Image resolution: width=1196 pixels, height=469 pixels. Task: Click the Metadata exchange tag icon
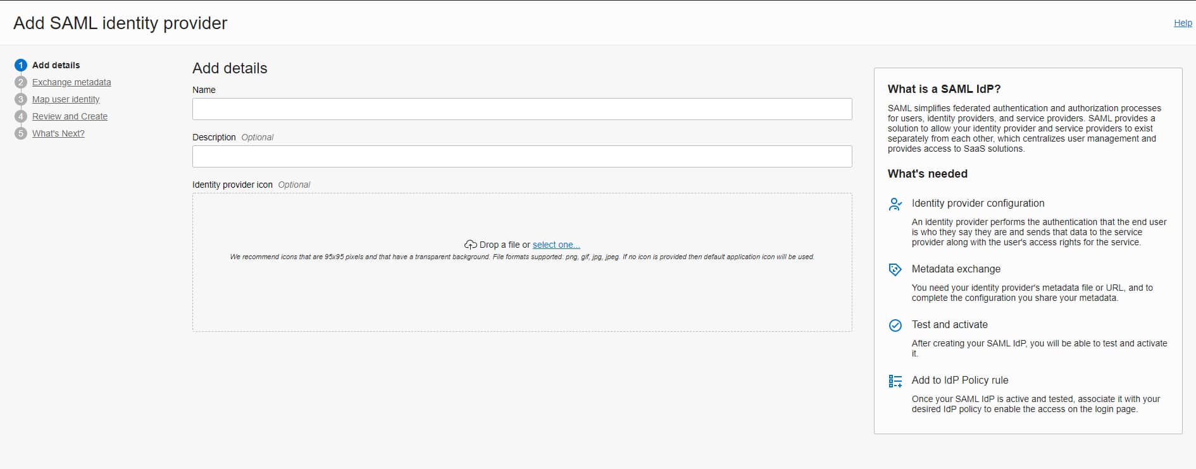pyautogui.click(x=895, y=270)
